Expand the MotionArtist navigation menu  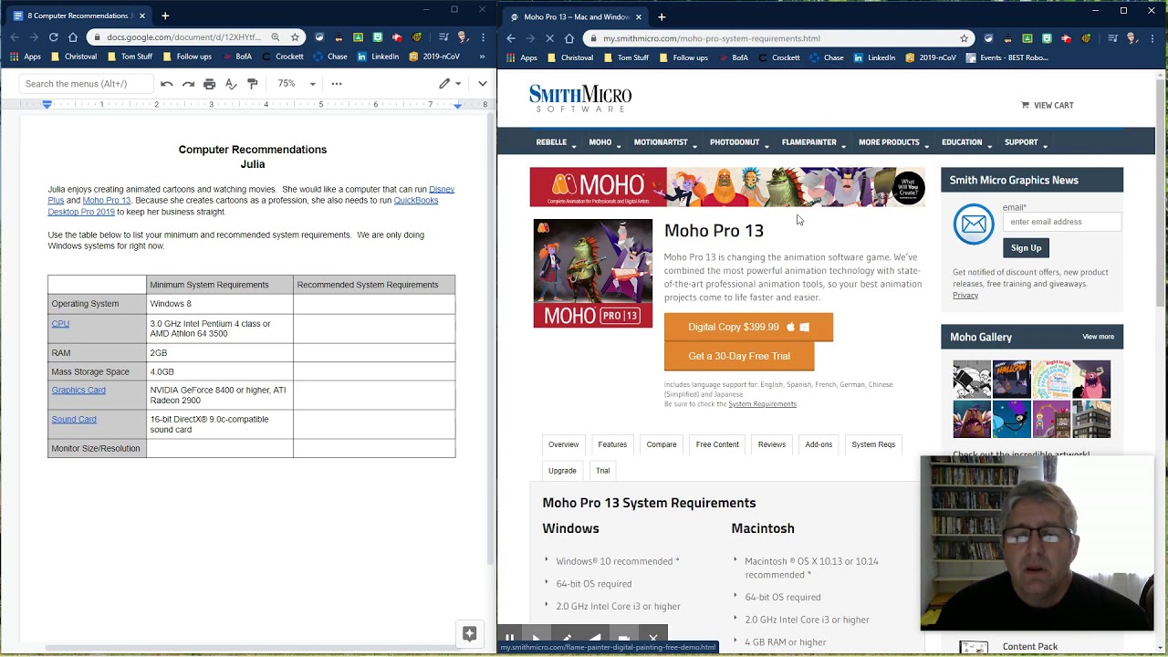click(x=665, y=142)
